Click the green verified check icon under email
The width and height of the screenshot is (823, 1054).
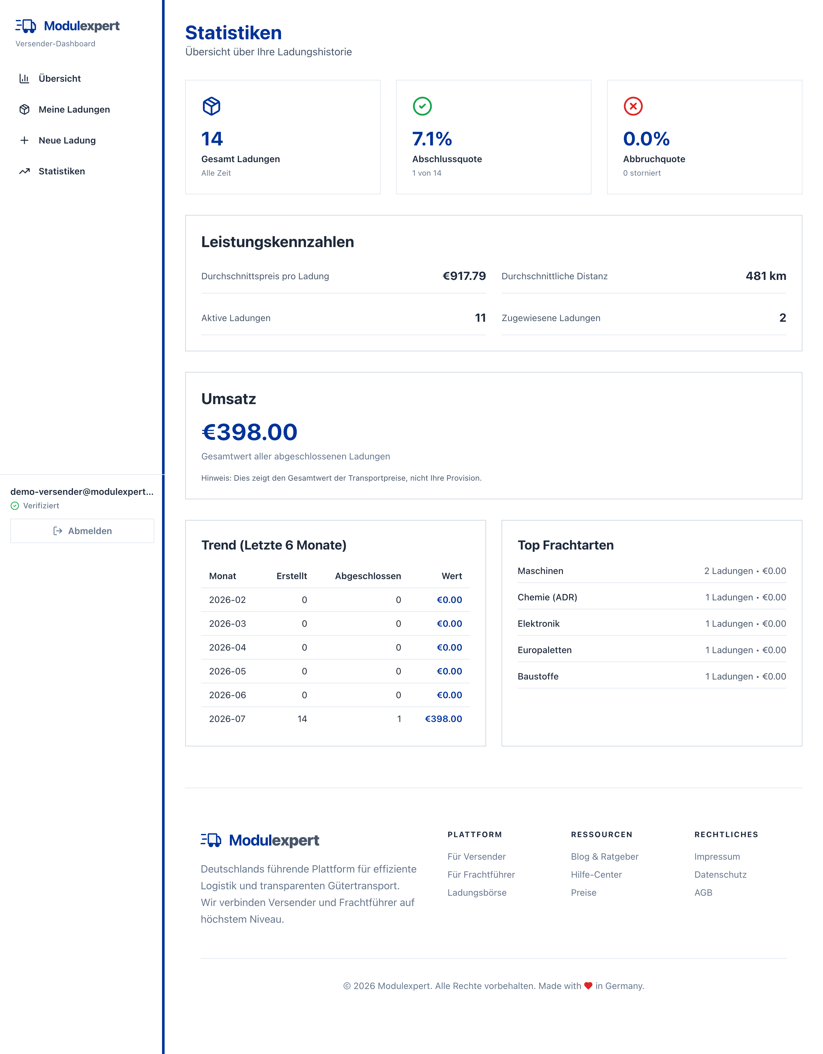(15, 506)
